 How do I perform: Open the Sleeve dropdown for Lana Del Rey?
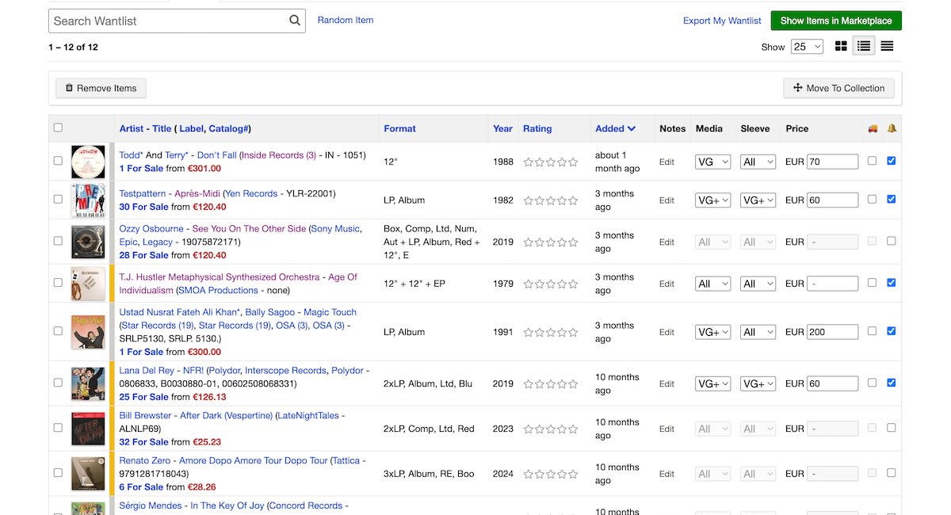[758, 383]
